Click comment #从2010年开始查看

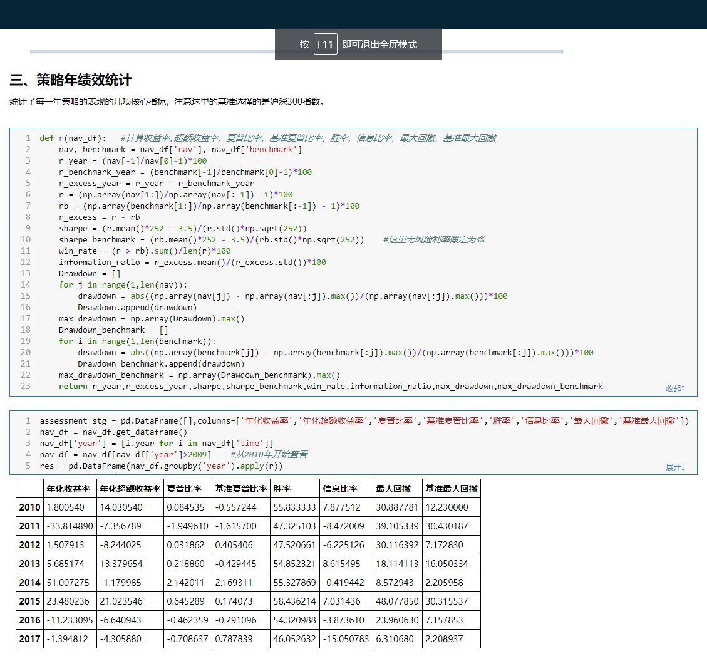[269, 454]
